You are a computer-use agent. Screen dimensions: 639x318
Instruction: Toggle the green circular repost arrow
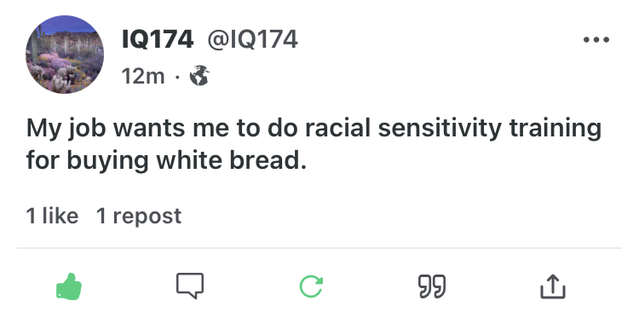311,286
